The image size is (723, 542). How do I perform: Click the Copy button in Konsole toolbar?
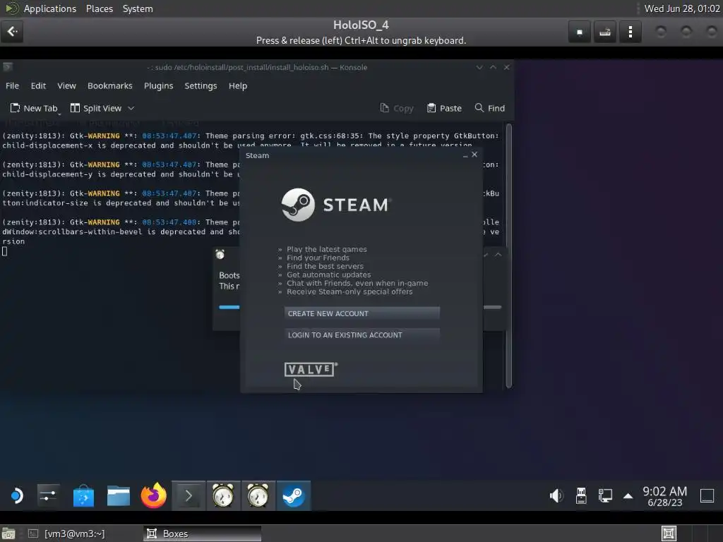397,108
